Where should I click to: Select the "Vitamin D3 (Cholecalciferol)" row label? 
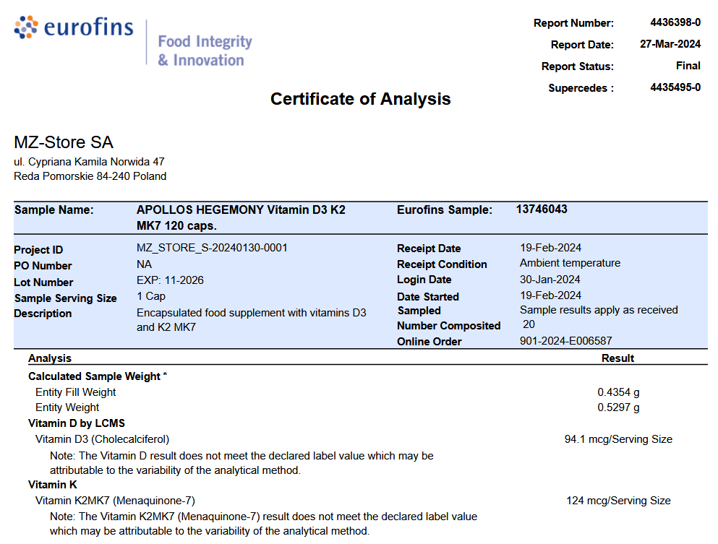(x=102, y=440)
